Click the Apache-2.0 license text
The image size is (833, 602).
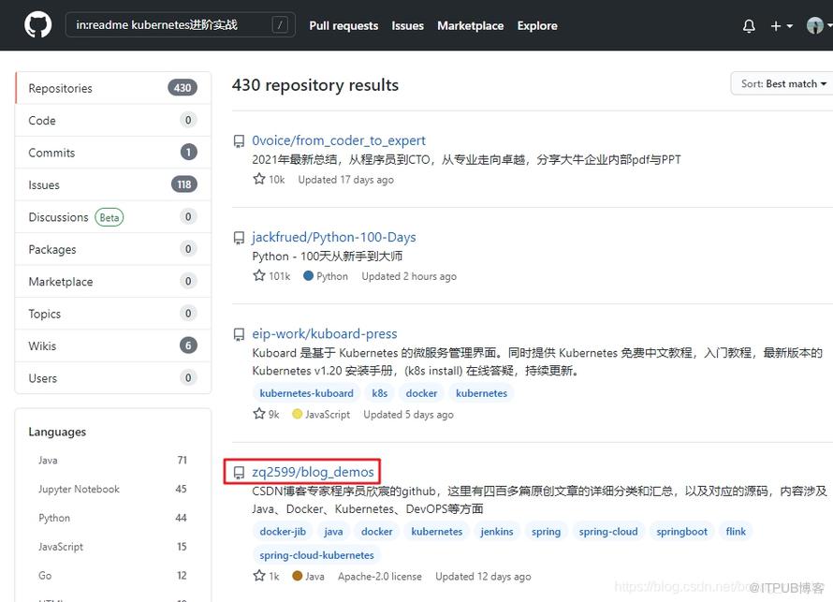380,577
